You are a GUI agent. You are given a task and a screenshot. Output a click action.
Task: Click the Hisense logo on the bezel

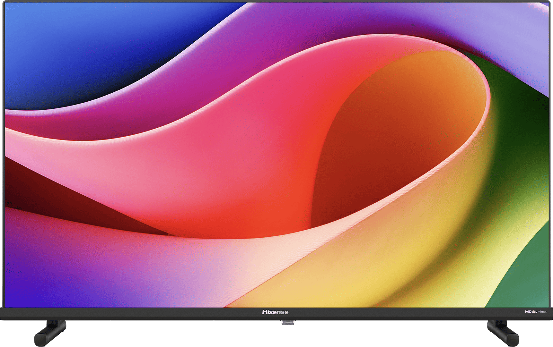(x=275, y=312)
